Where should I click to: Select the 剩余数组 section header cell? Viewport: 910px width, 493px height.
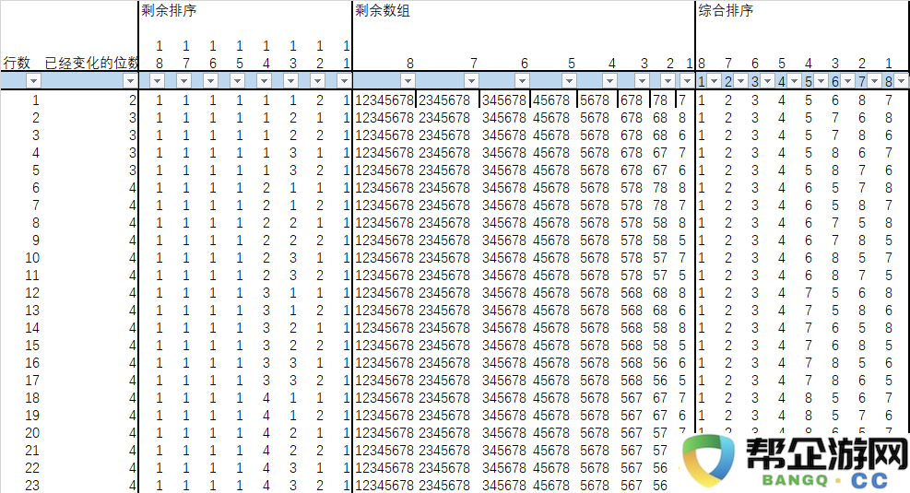[383, 10]
